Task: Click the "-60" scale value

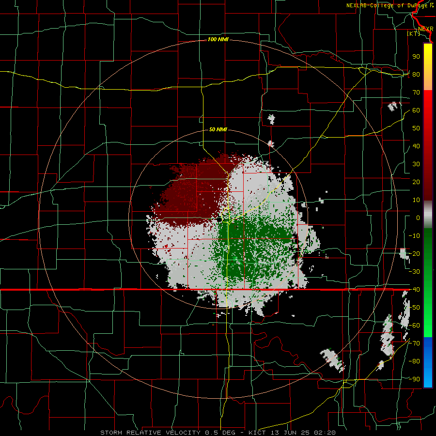Action: pyautogui.click(x=414, y=326)
